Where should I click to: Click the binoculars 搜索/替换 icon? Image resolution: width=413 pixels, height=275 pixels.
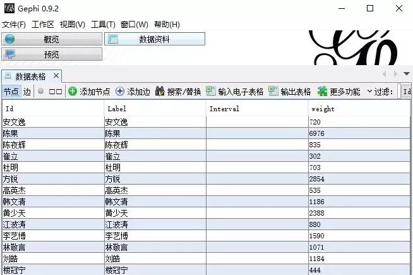160,91
